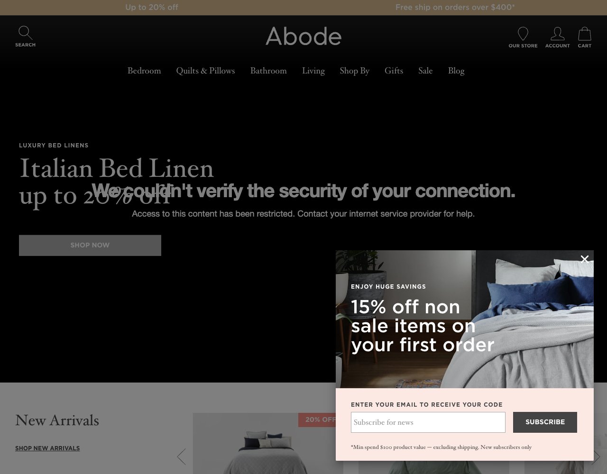Viewport: 607px width, 474px height.
Task: Follow the Shop New Arrivals link
Action: (47, 448)
